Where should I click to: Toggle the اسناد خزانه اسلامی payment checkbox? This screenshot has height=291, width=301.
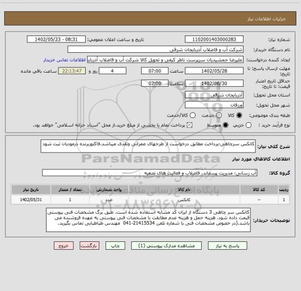coord(190,125)
